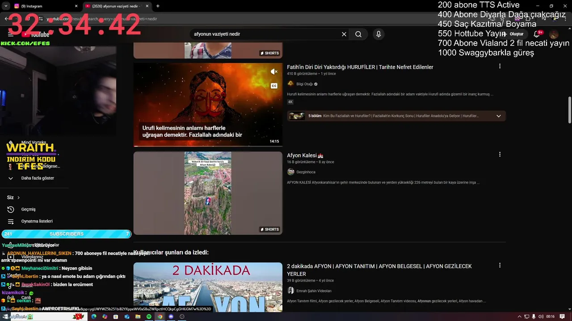Visit the Bilgi Otağı channel name
Viewport: 572px width, 321px height.
(x=305, y=84)
